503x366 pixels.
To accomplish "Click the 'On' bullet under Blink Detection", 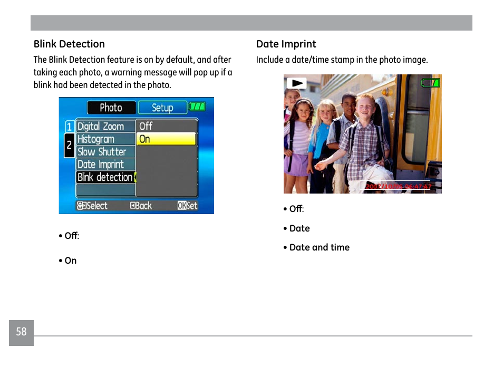I will 67,261.
